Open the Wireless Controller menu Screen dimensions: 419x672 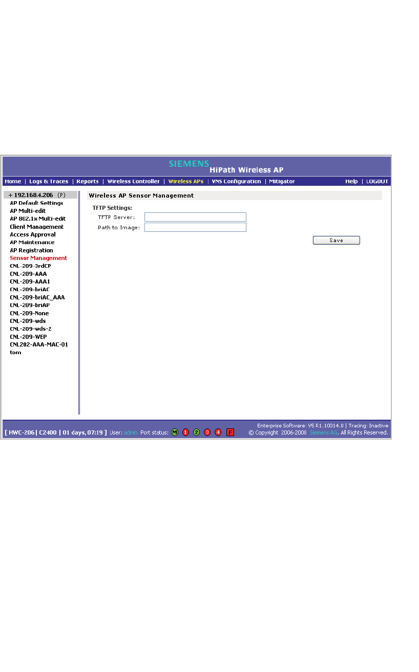(x=133, y=181)
